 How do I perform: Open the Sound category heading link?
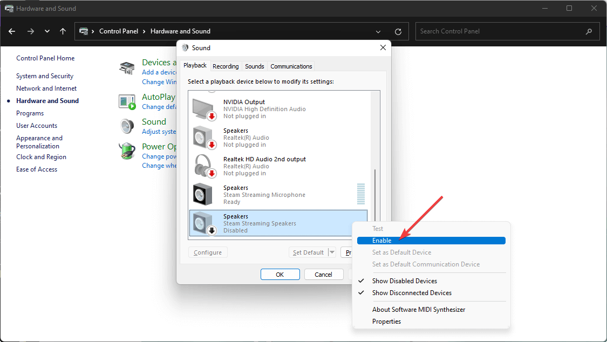pos(154,121)
